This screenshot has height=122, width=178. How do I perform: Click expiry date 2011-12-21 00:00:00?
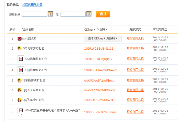click(x=160, y=100)
